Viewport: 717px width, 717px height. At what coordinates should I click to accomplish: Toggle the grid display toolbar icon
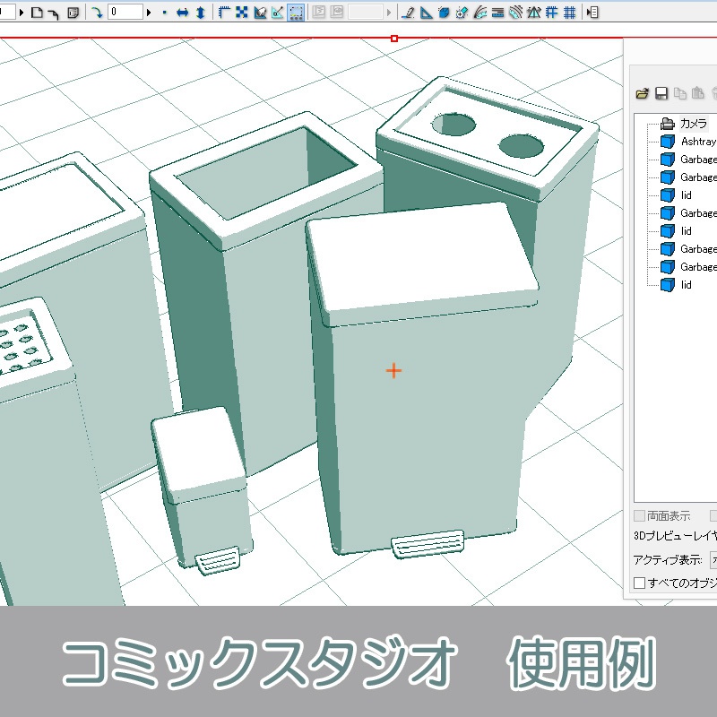[x=570, y=12]
